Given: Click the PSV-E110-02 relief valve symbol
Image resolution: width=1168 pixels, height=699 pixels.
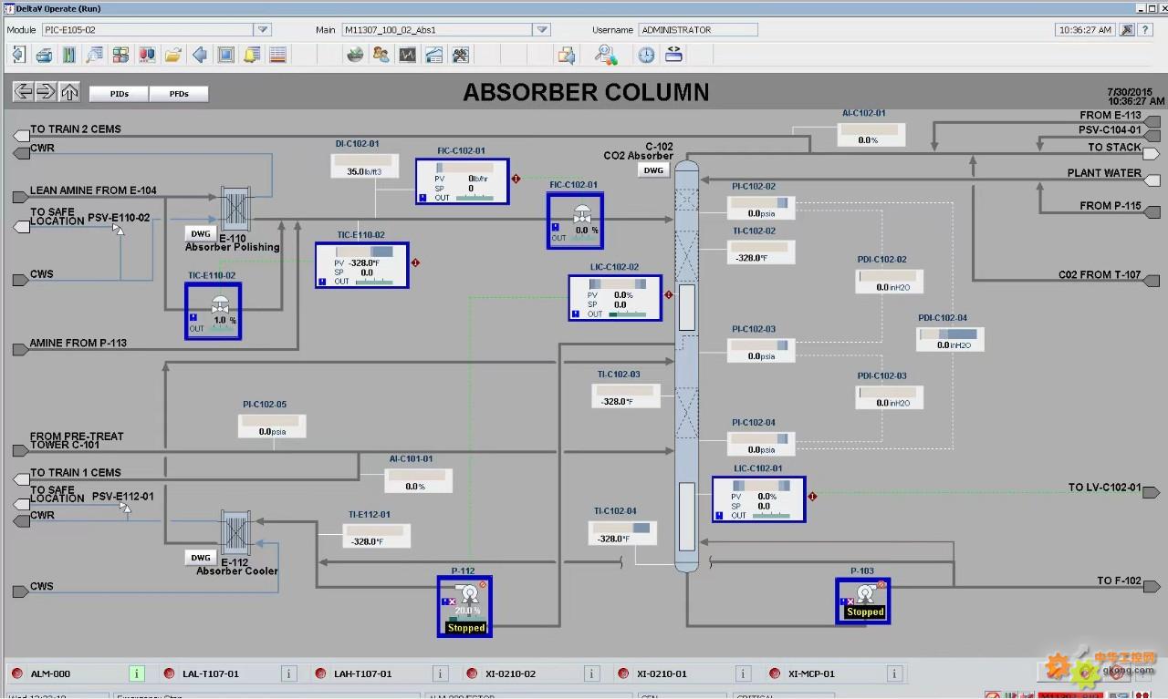Looking at the screenshot, I should pos(118,229).
